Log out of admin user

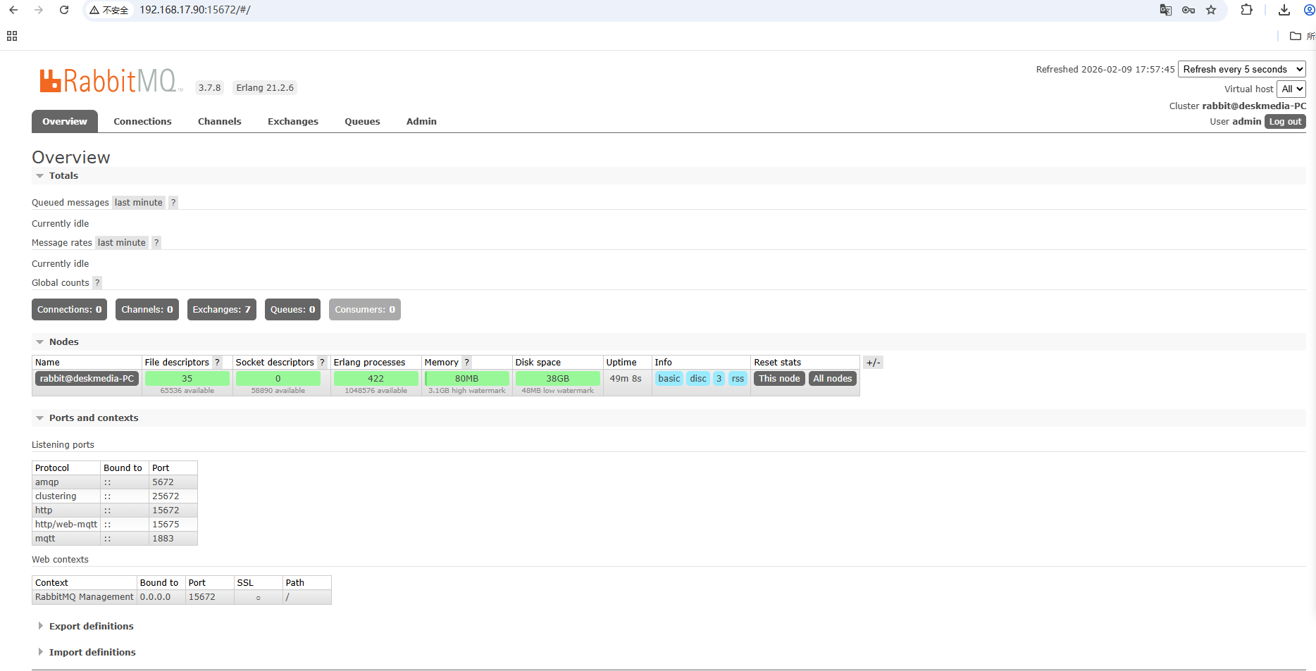point(1285,122)
